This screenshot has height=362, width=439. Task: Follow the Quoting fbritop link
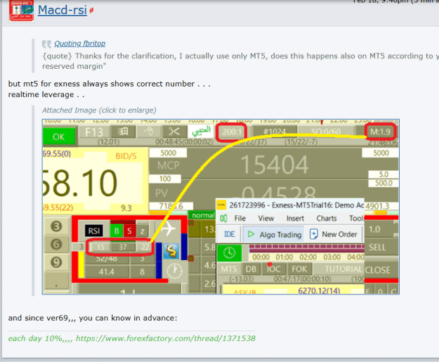click(80, 44)
